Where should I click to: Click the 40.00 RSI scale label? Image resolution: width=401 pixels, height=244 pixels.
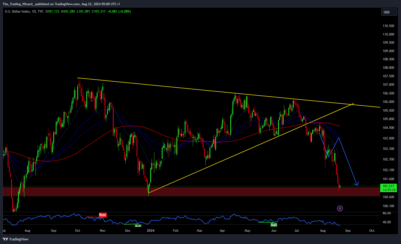coord(387,222)
